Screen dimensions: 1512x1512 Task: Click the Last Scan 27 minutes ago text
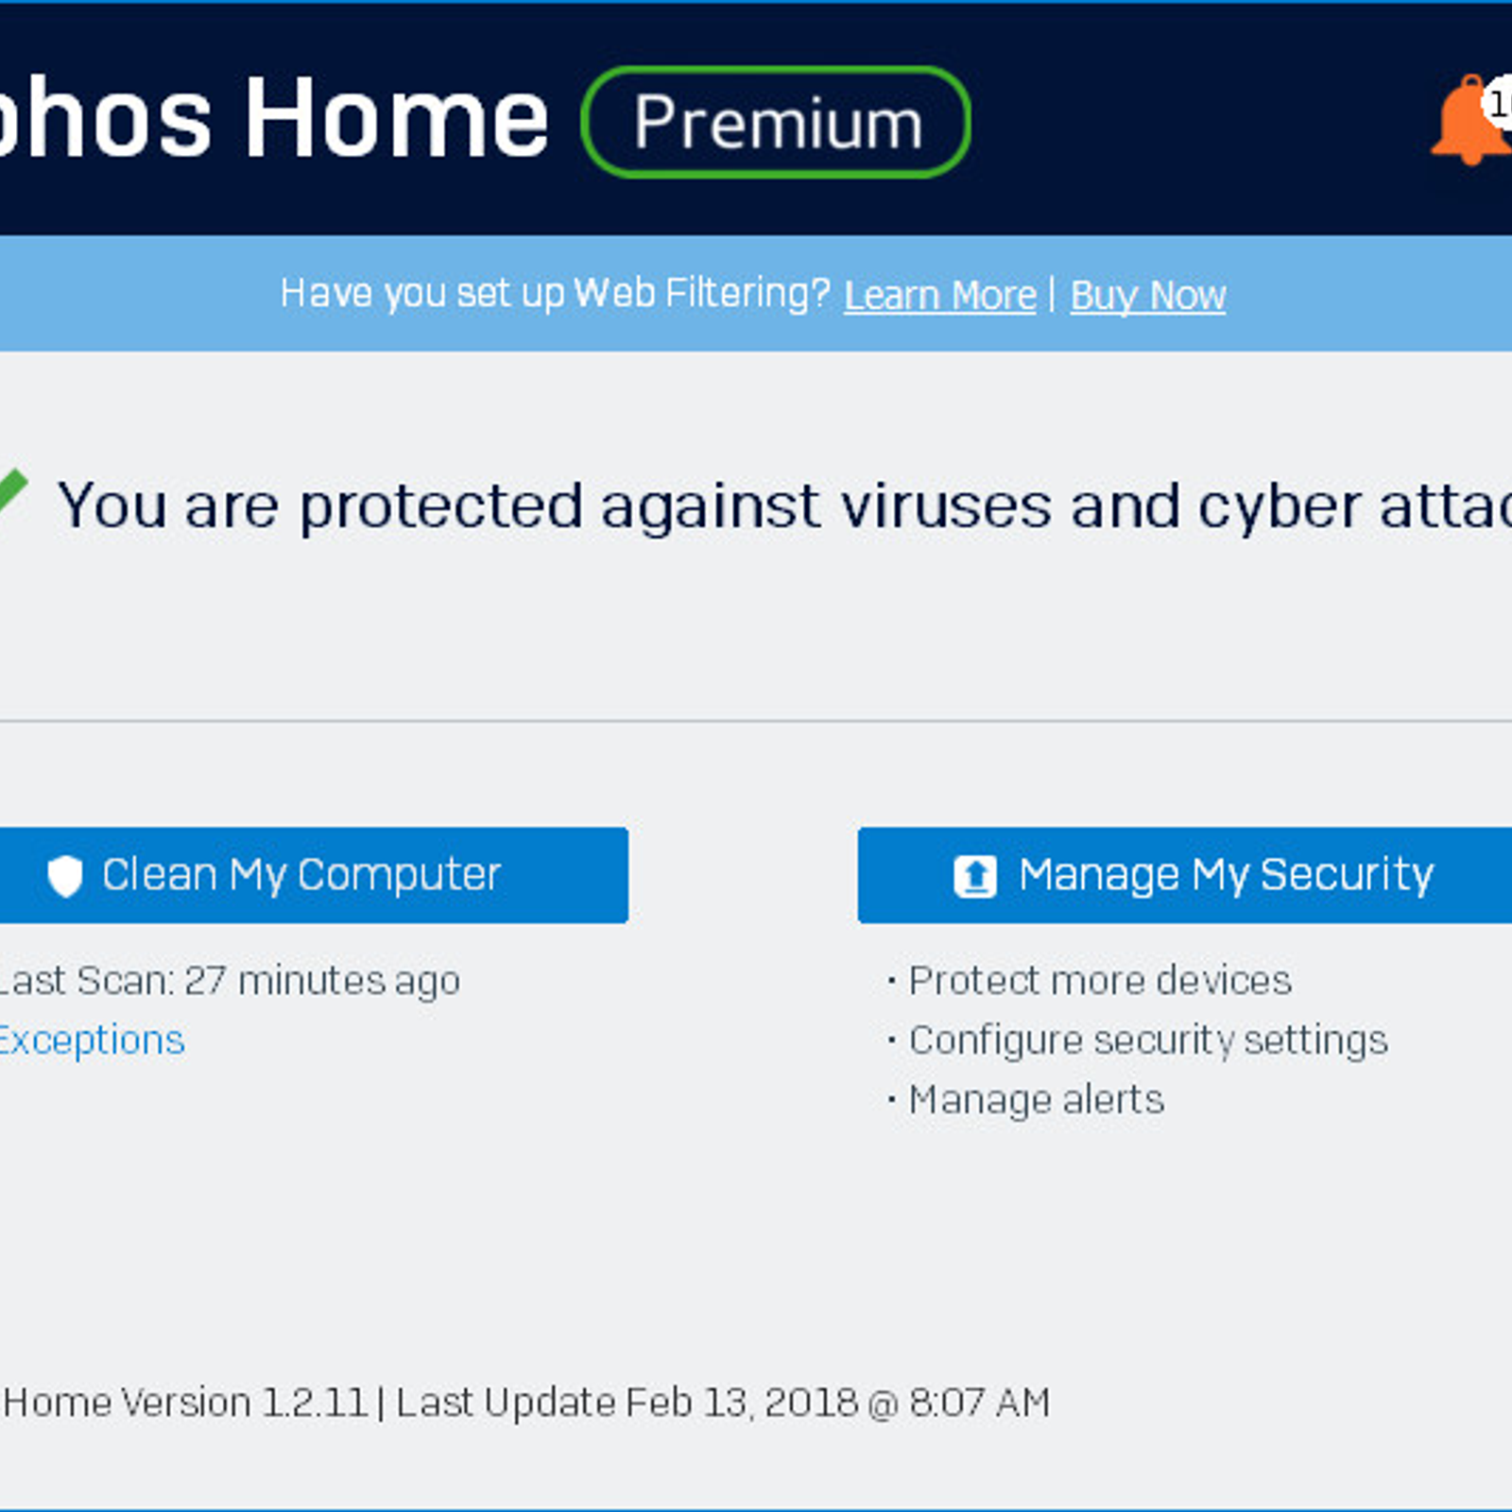pos(230,981)
